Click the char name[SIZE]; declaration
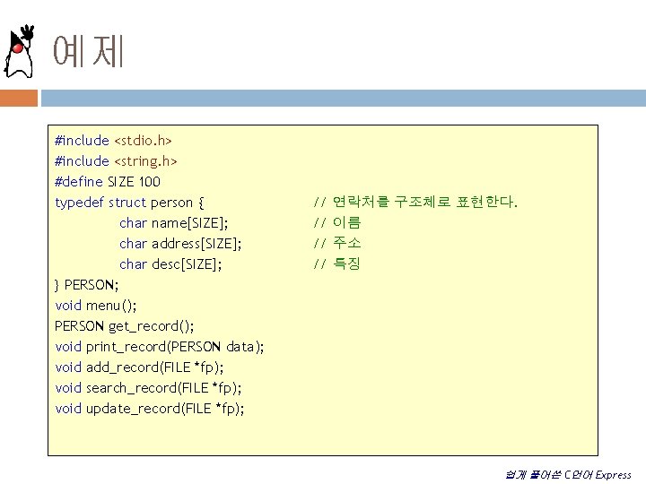Screen dimensions: 646x484 173,223
